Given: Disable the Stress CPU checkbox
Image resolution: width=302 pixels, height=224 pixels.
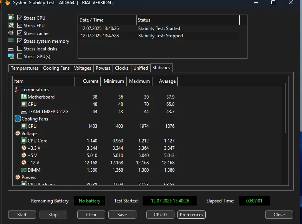Looking at the screenshot, I should (20, 18).
